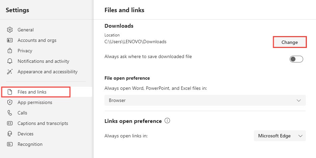Expand the Microsoft Edge links dropdown
316x158 pixels.
280,136
